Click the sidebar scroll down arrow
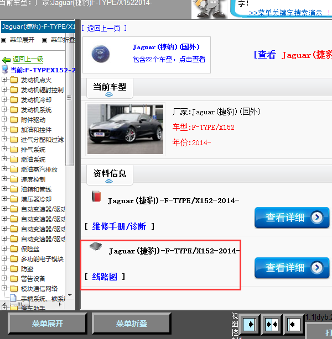 [x=70, y=295]
